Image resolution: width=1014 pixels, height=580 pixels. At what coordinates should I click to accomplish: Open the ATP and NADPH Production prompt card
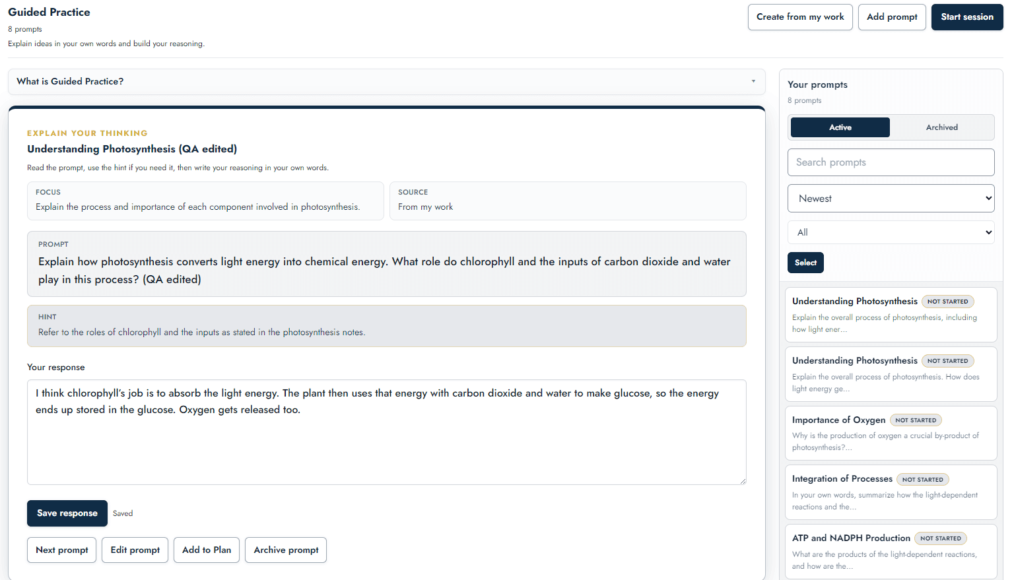pyautogui.click(x=891, y=552)
